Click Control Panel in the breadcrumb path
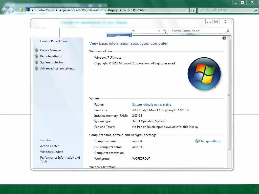 coord(45,10)
